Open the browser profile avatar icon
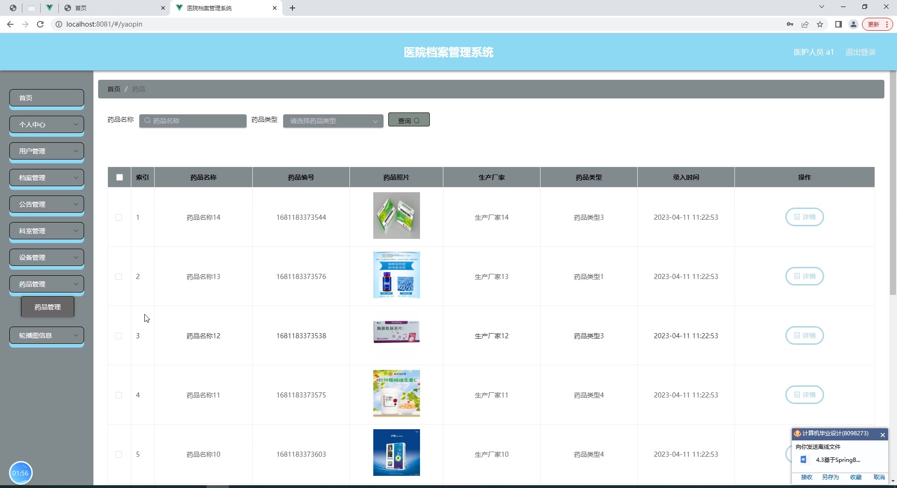Image resolution: width=897 pixels, height=488 pixels. 853,24
